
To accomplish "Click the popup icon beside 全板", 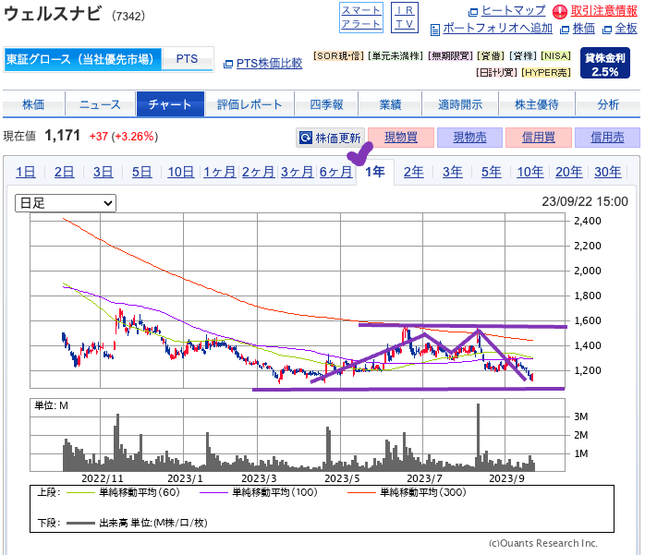I will pyautogui.click(x=607, y=30).
